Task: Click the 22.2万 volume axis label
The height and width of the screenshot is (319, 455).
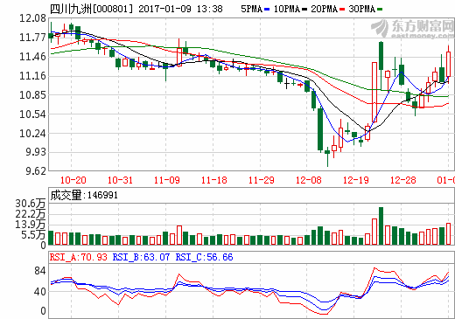Action: (31, 214)
